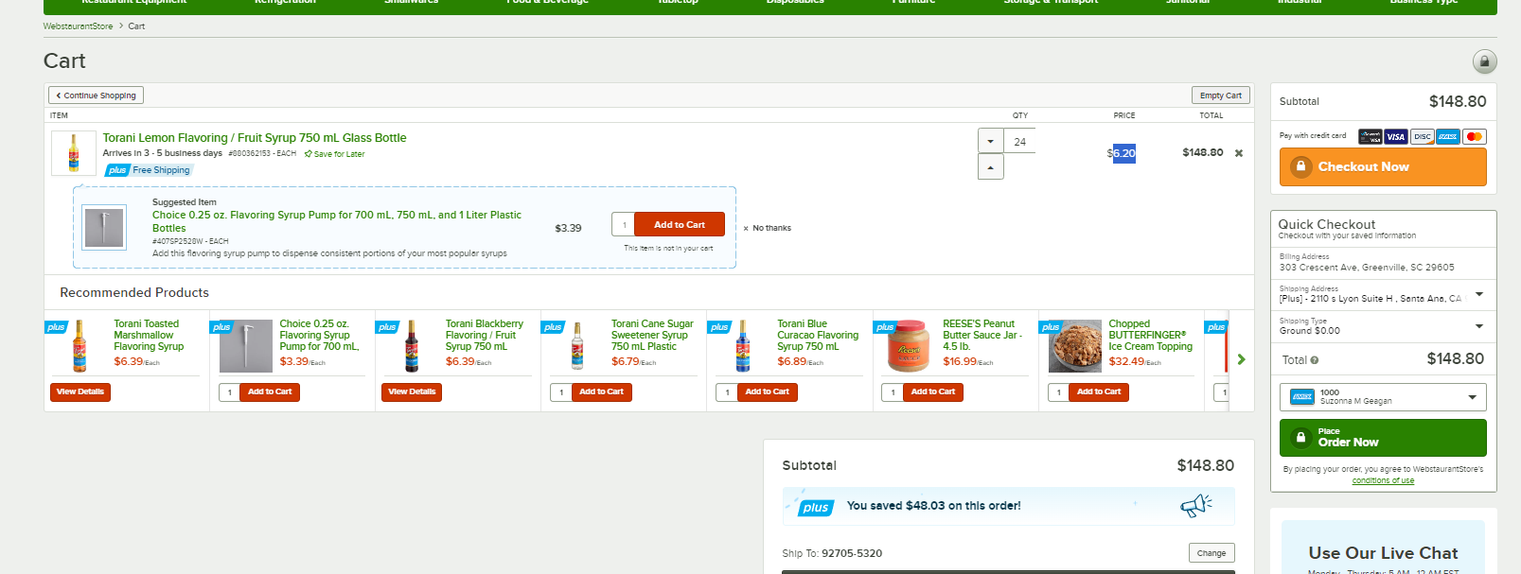Click the highlighted $6.20 price
This screenshot has width=1521, height=574.
point(1122,153)
